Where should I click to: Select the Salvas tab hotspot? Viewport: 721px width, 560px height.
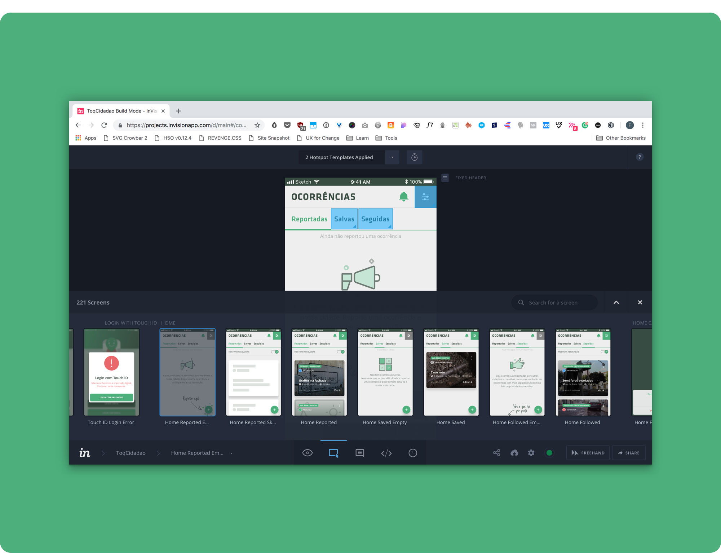(x=344, y=219)
